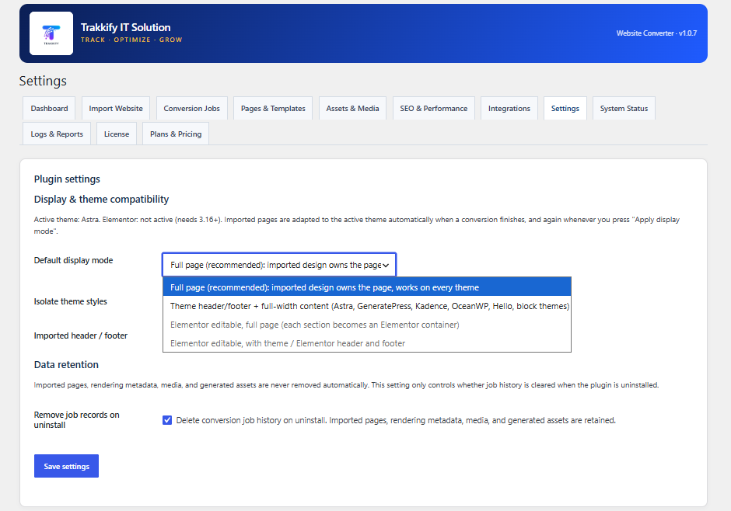
Task: Open the System Status tab
Action: (x=624, y=109)
